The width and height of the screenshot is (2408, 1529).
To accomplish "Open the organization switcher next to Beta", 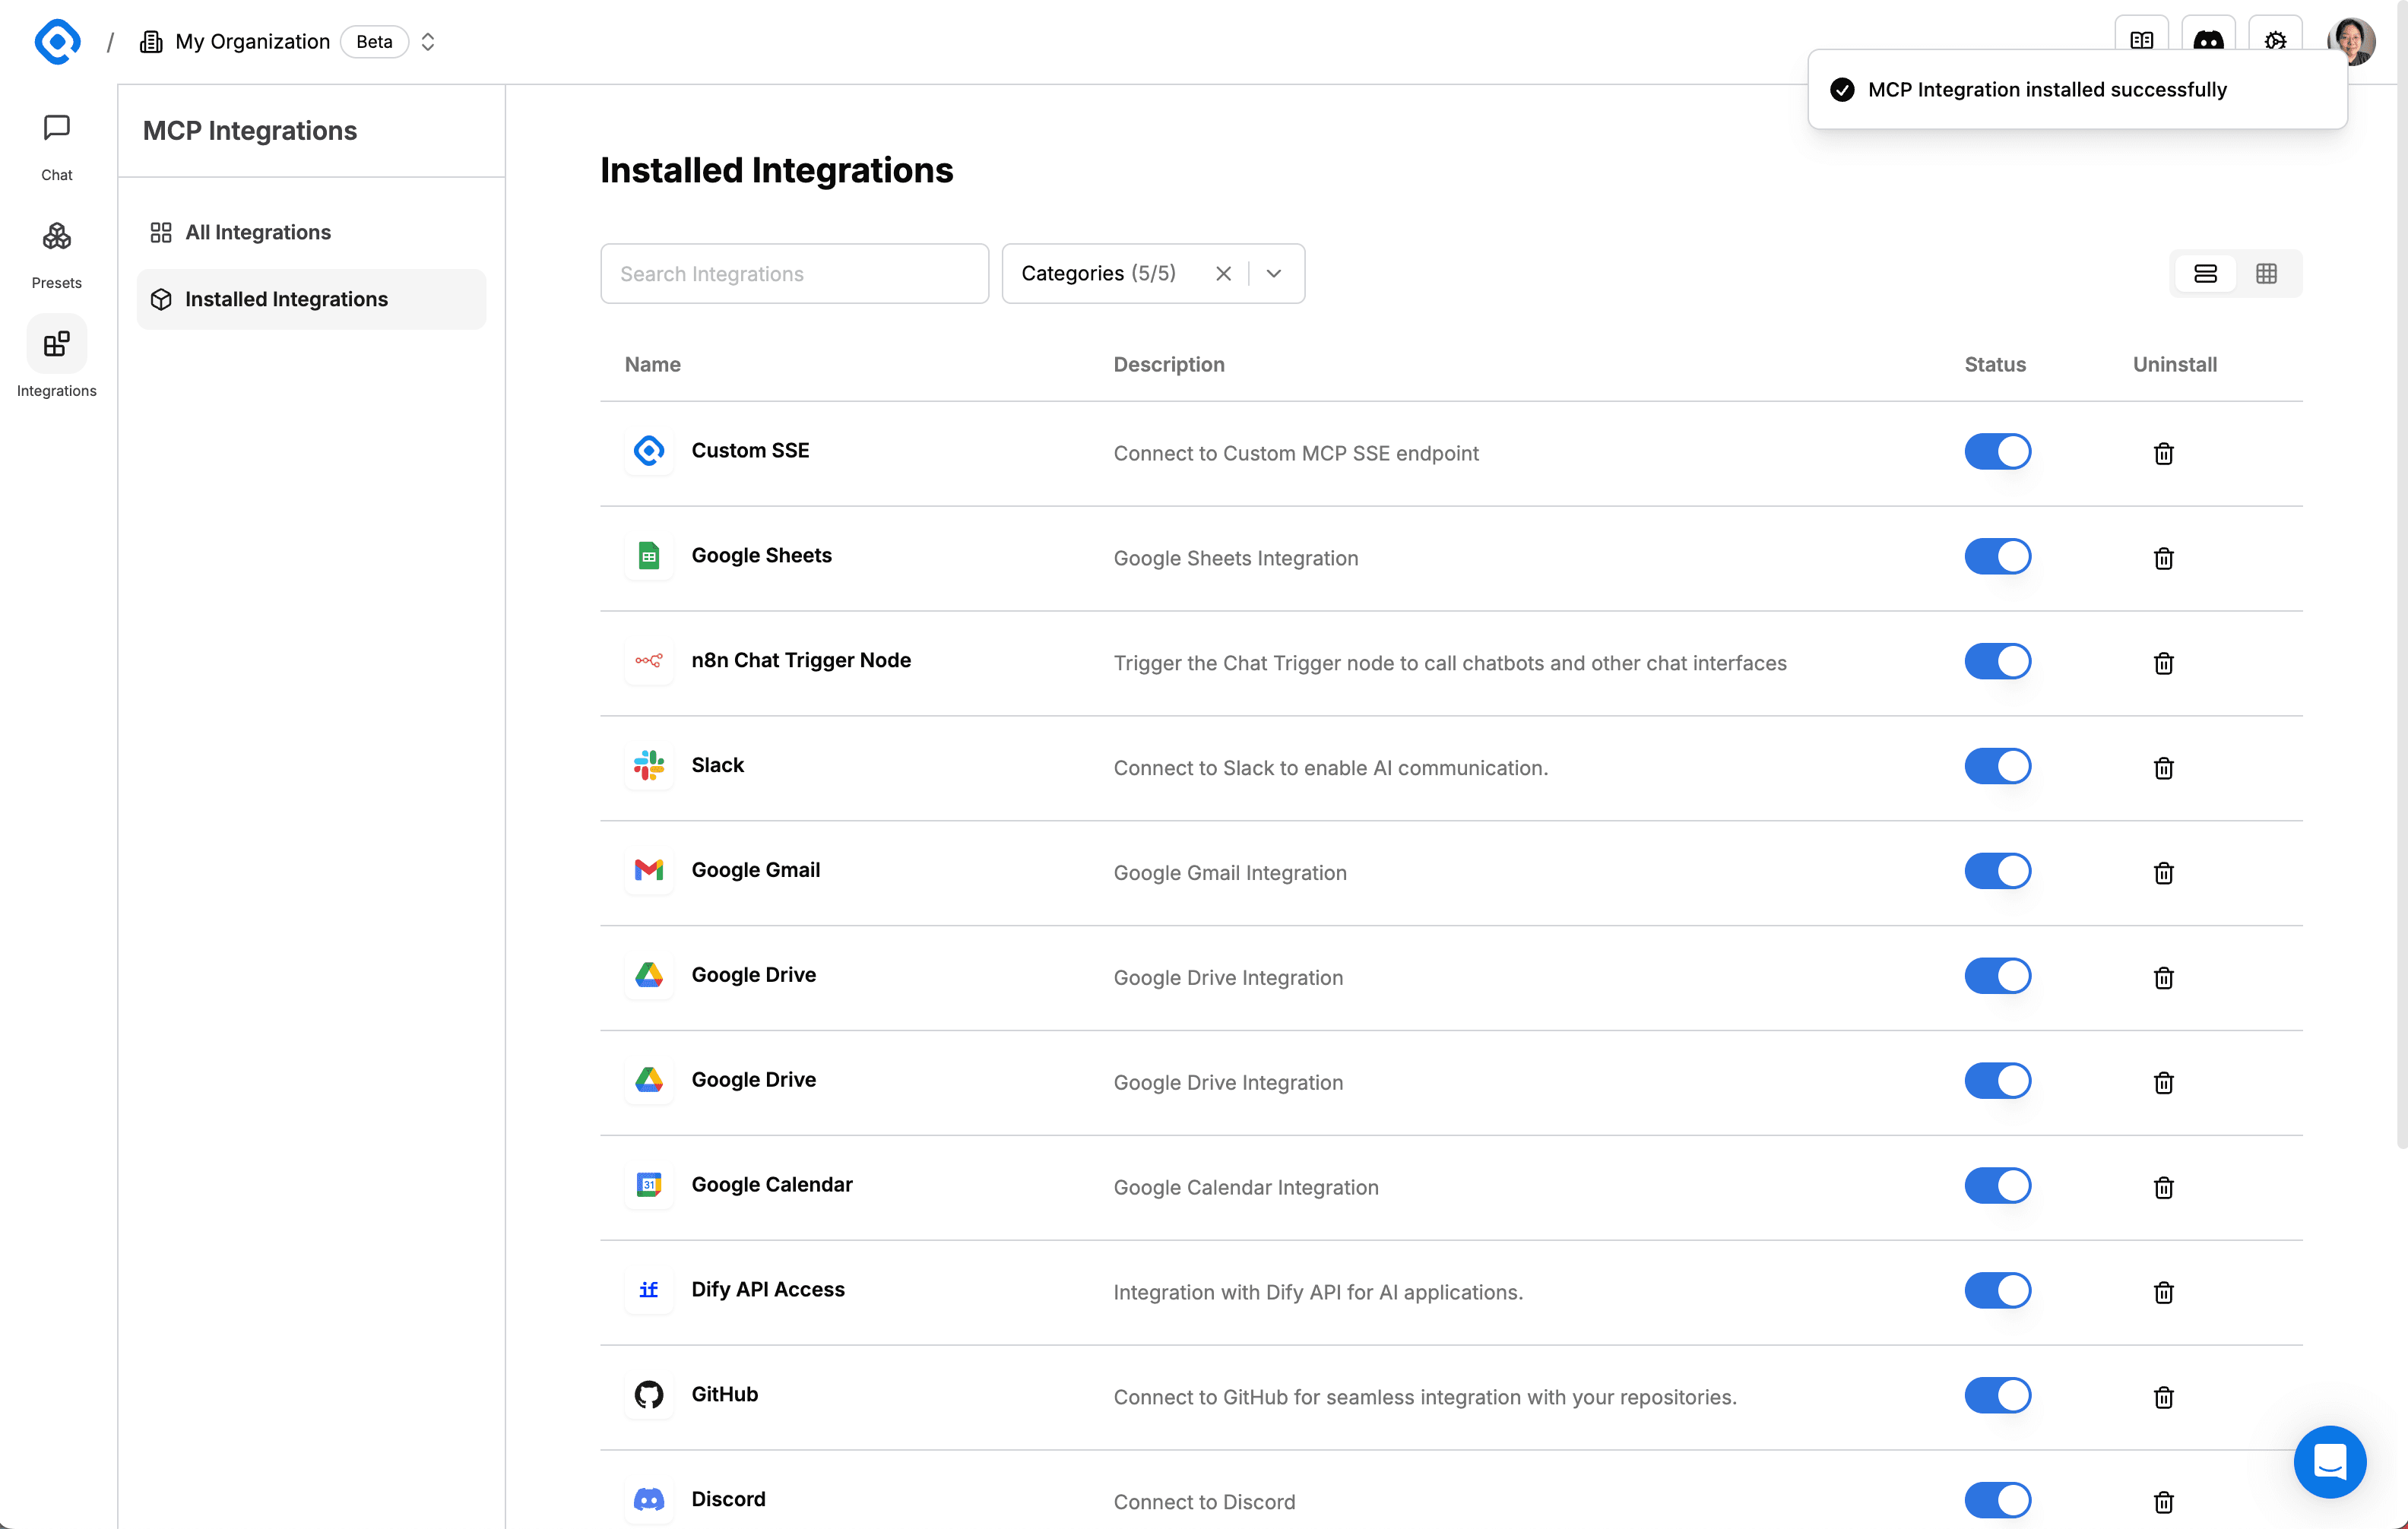I will [x=428, y=41].
